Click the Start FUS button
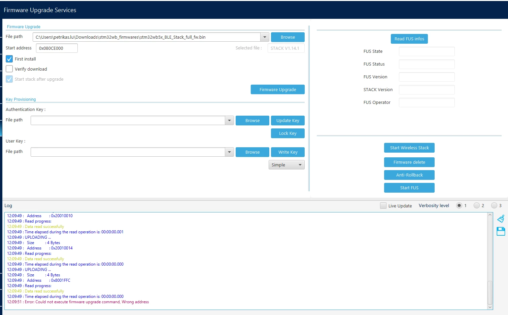Image resolution: width=508 pixels, height=315 pixels. click(x=409, y=188)
